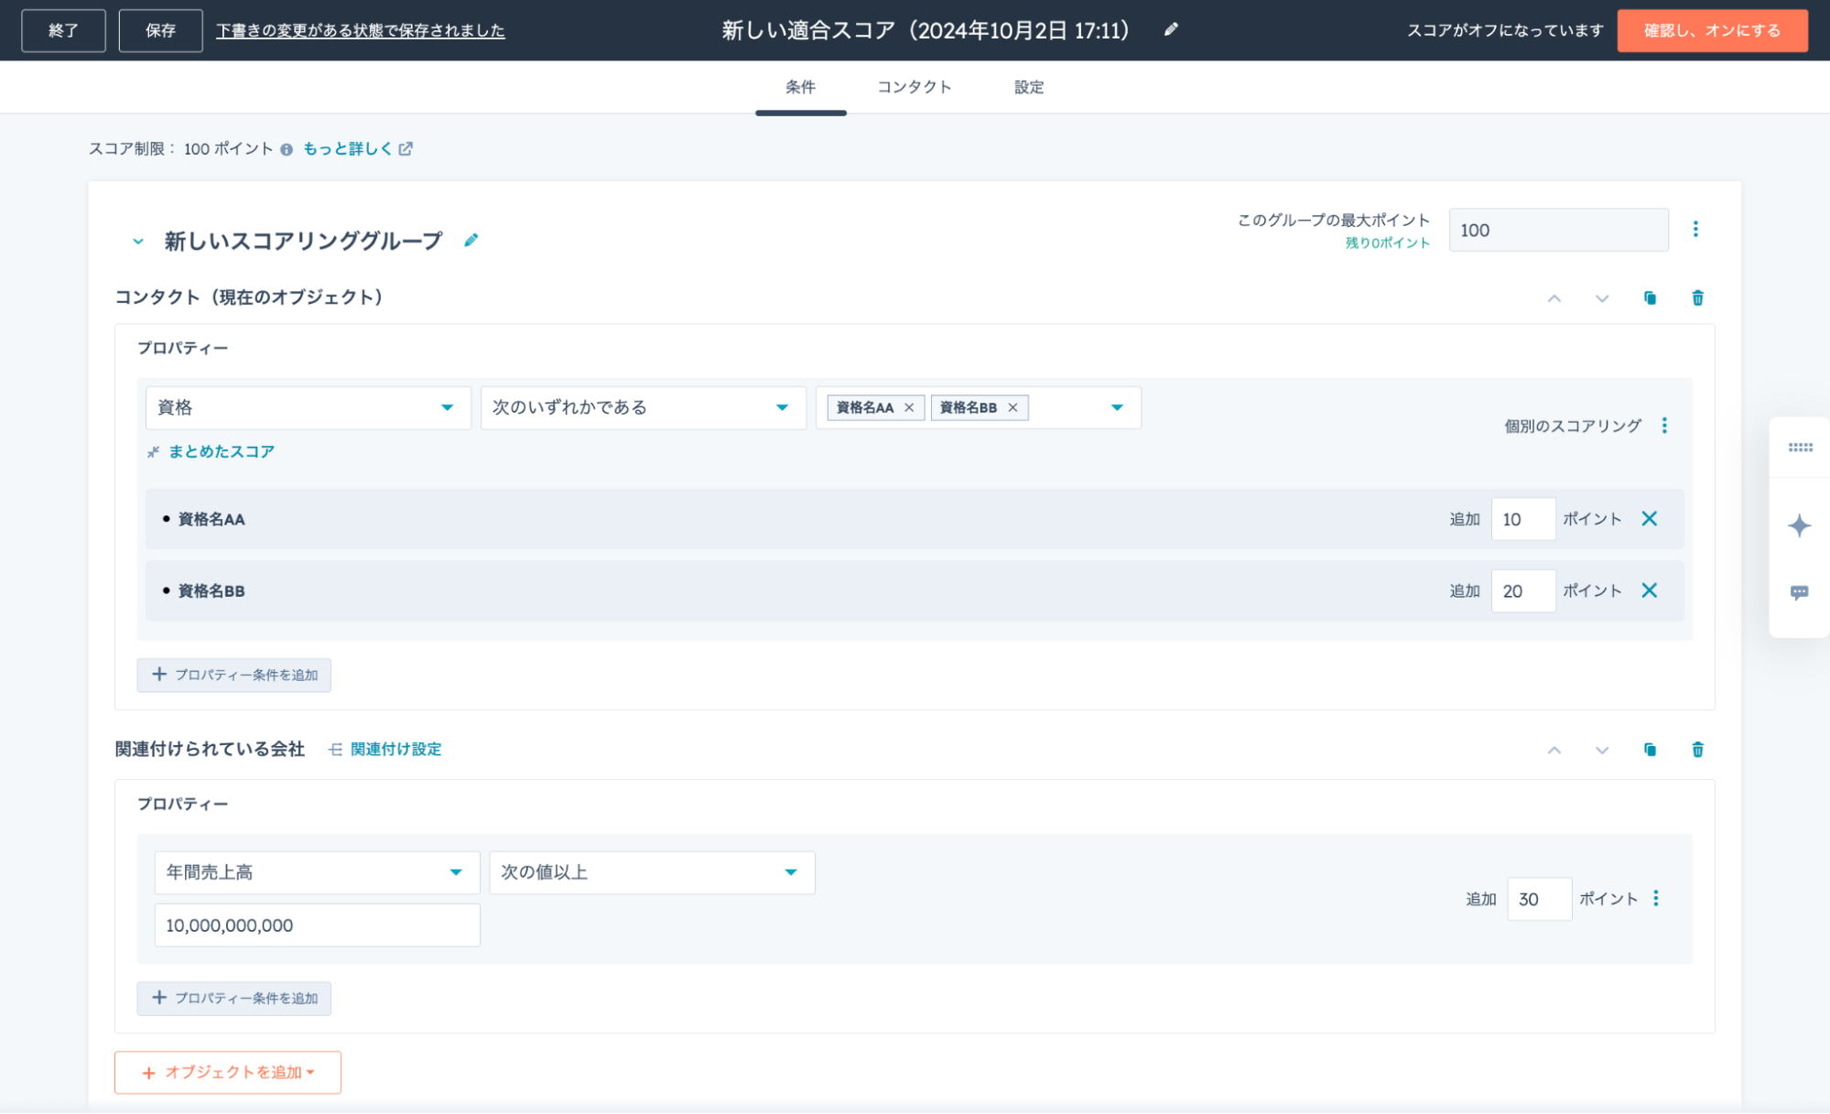Move コンタクト object section up
This screenshot has width=1830, height=1114.
1554,298
